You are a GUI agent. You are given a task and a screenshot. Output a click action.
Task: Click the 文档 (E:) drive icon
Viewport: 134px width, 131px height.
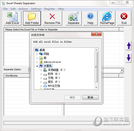[45, 78]
